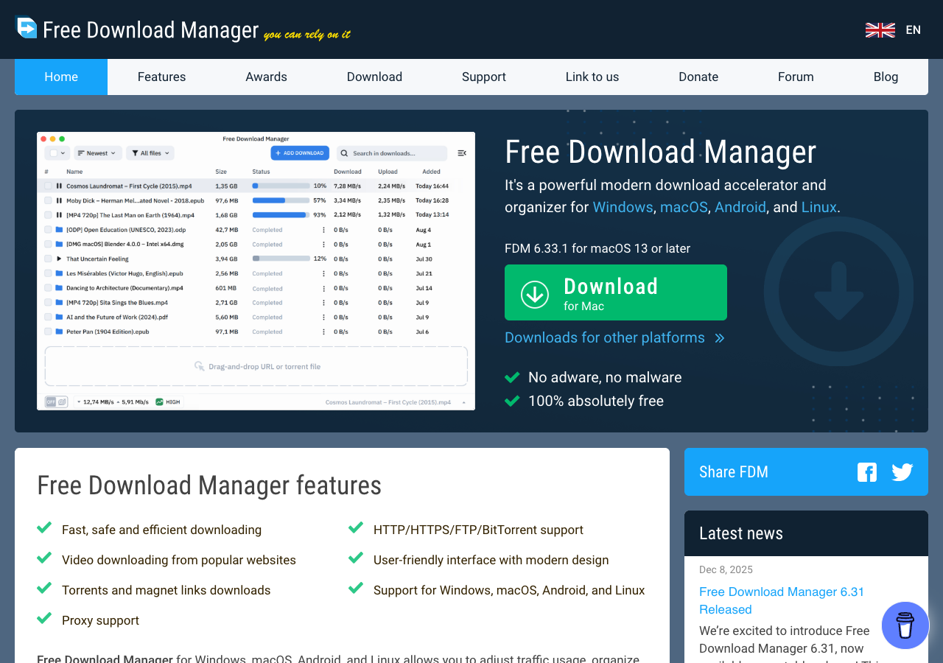Click the list view icon beside the search bar
This screenshot has width=943, height=663.
point(462,152)
